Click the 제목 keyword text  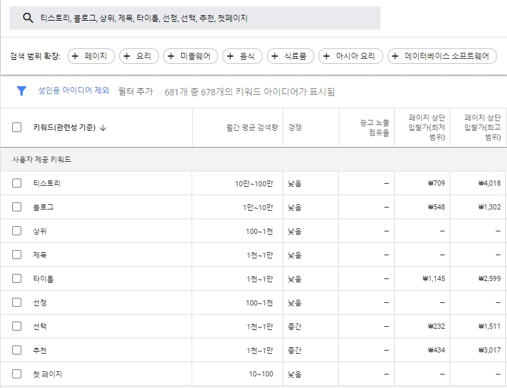tap(40, 255)
